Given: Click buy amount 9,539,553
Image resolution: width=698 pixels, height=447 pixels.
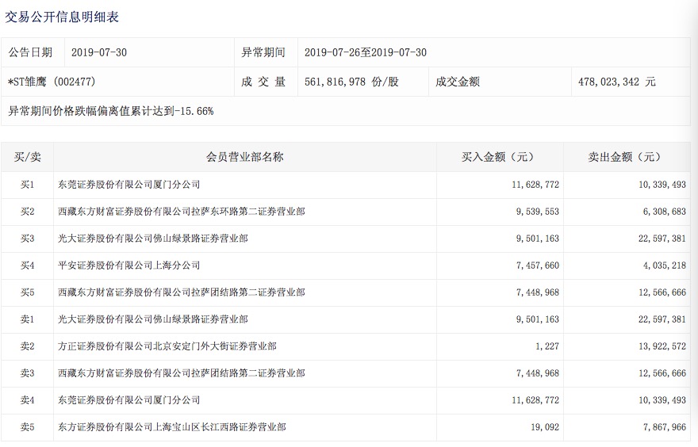Looking at the screenshot, I should 537,212.
